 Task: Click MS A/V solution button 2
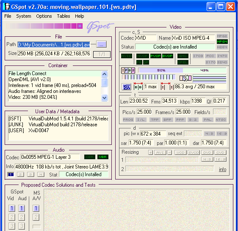pyautogui.click(x=36, y=217)
